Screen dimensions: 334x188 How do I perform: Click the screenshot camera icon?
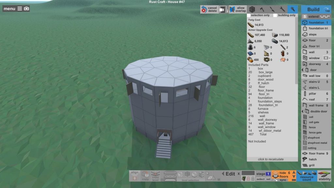click(26, 8)
